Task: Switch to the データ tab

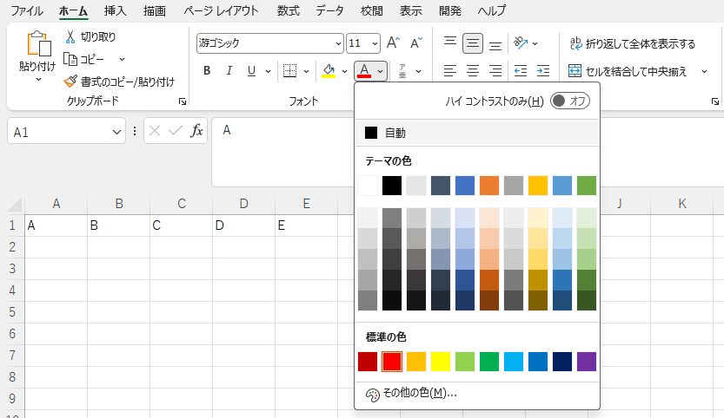Action: [329, 10]
